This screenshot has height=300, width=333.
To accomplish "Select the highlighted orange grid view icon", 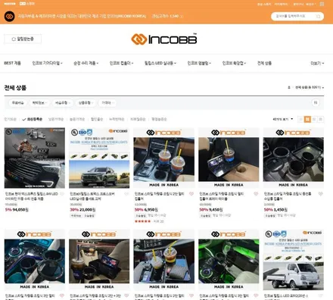I will coord(307,119).
